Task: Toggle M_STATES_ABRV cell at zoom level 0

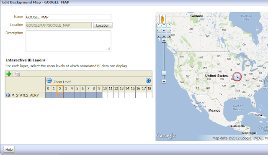Action: coord(48,95)
